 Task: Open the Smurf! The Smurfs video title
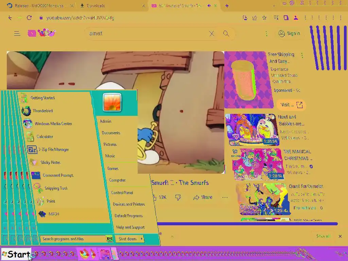tap(180, 182)
